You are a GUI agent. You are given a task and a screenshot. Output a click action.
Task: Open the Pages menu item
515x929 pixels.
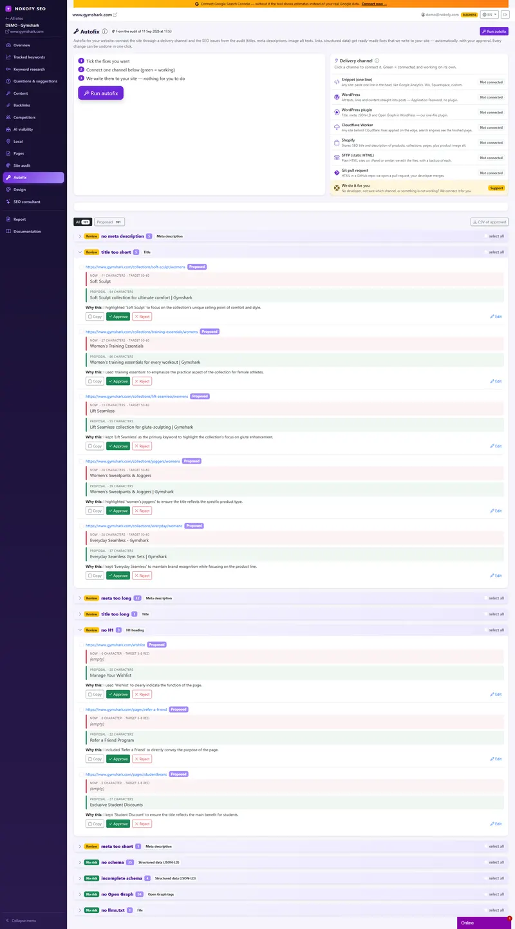tap(33, 153)
